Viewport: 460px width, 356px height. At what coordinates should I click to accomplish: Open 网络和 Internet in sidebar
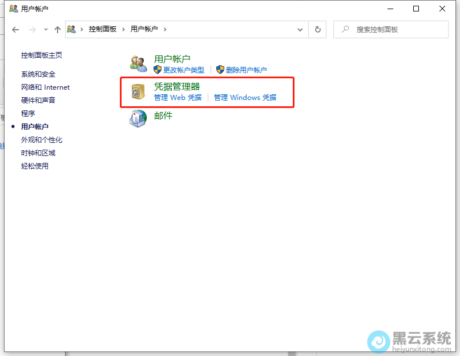coord(45,87)
